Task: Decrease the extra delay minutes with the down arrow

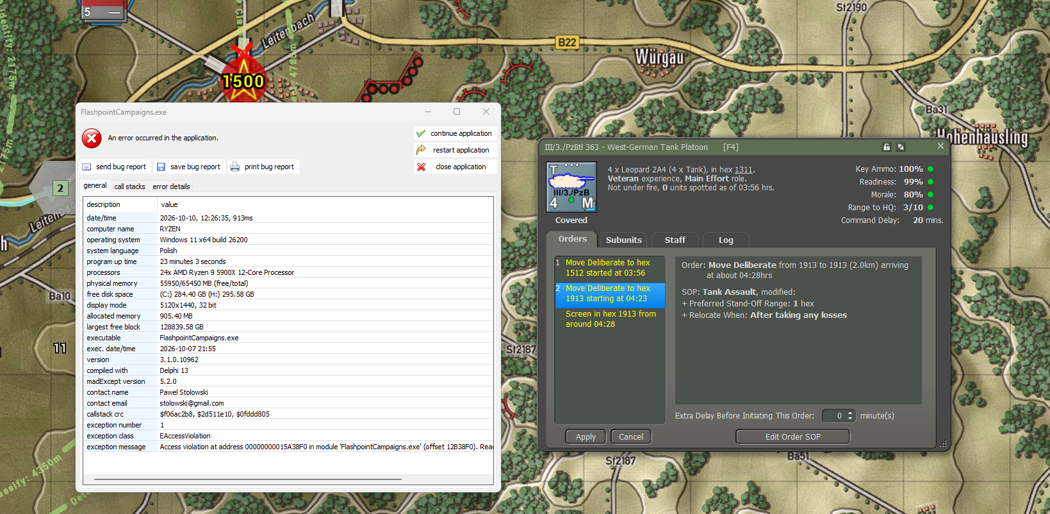Action: pyautogui.click(x=850, y=419)
